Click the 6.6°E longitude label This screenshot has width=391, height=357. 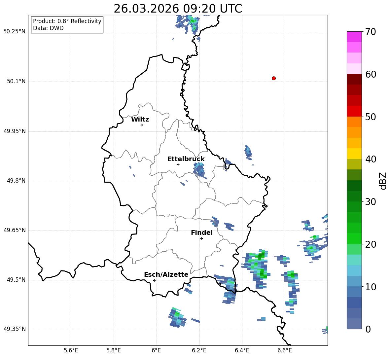(x=285, y=350)
